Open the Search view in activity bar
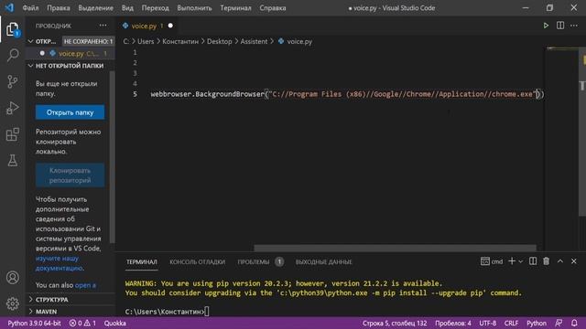The height and width of the screenshot is (329, 586). tap(12, 55)
